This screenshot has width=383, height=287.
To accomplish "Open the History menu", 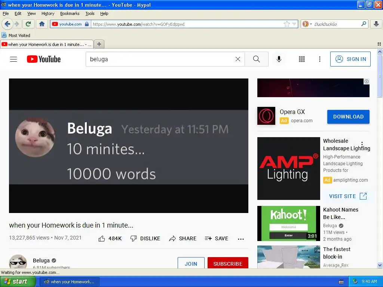I will [48, 13].
